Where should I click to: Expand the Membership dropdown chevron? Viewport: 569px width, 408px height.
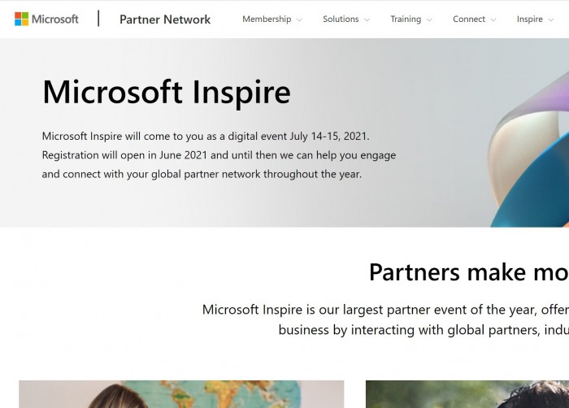tap(299, 20)
